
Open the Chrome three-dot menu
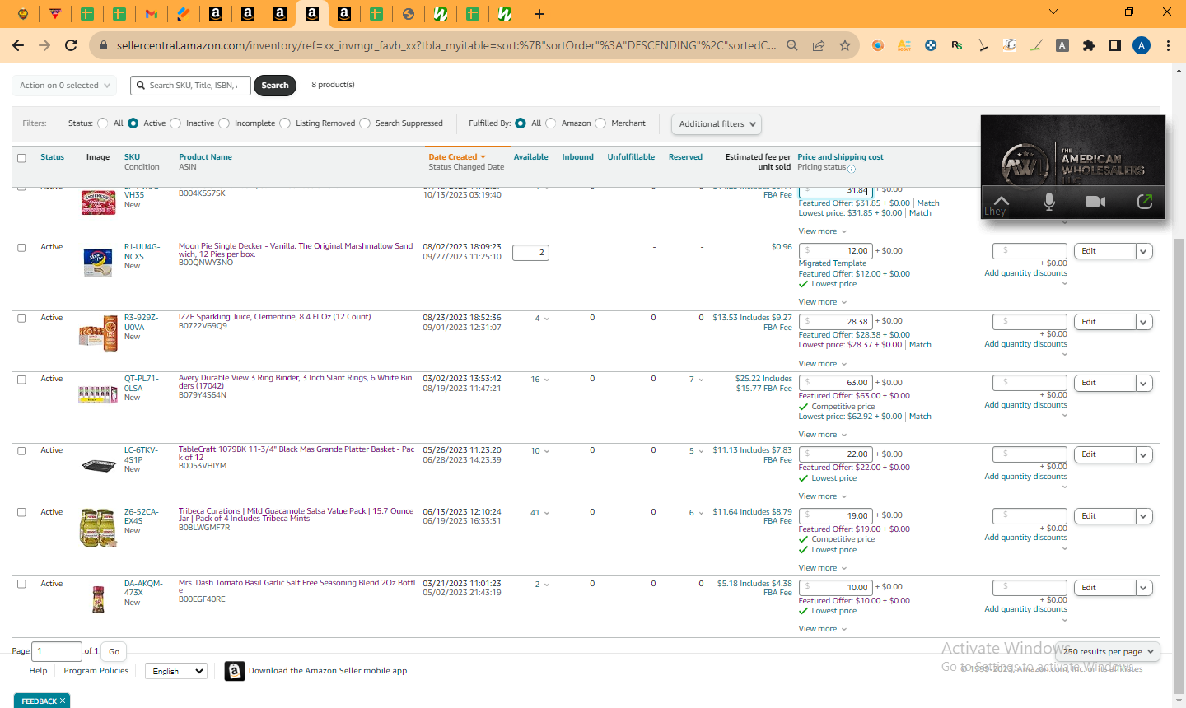(x=1168, y=45)
